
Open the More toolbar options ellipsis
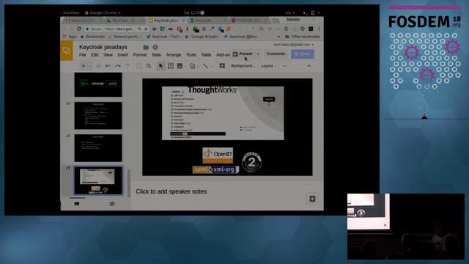point(285,66)
